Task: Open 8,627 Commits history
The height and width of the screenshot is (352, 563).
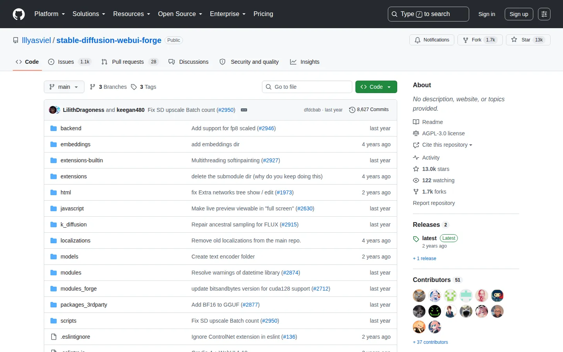Action: click(369, 110)
